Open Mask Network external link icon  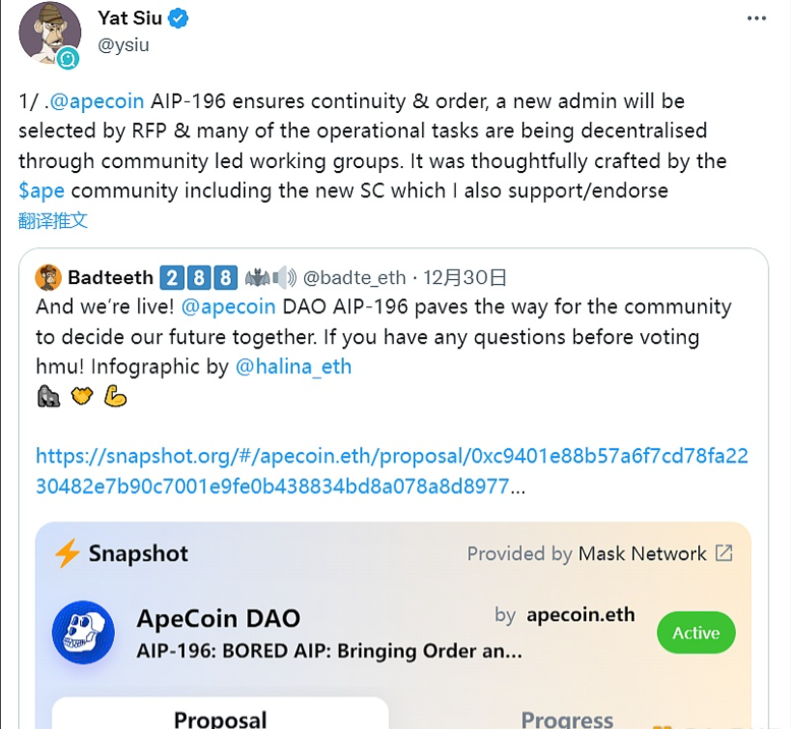click(x=723, y=553)
